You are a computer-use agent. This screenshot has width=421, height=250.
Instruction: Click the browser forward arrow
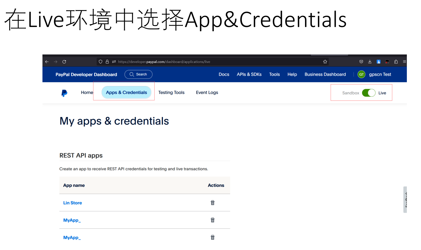[x=56, y=62]
